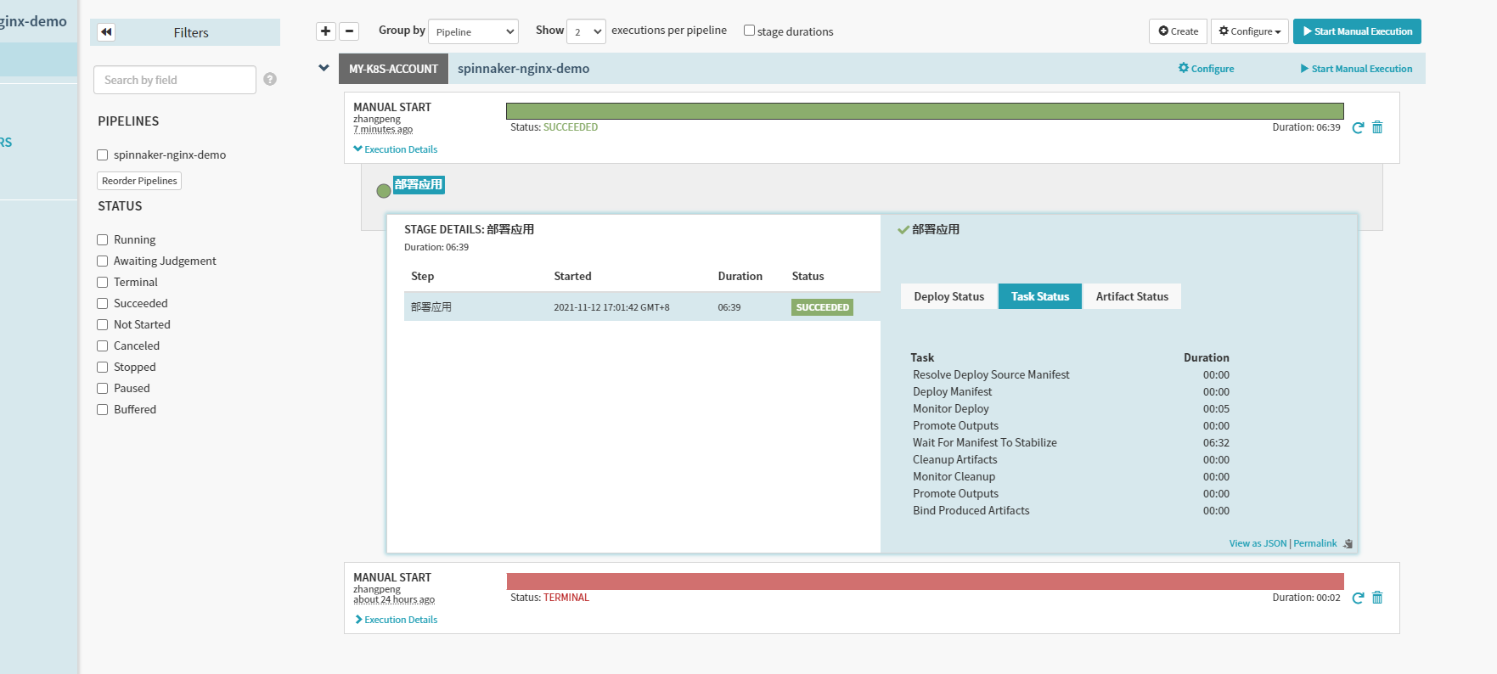Open the Permalink link
This screenshot has width=1497, height=674.
pos(1315,543)
